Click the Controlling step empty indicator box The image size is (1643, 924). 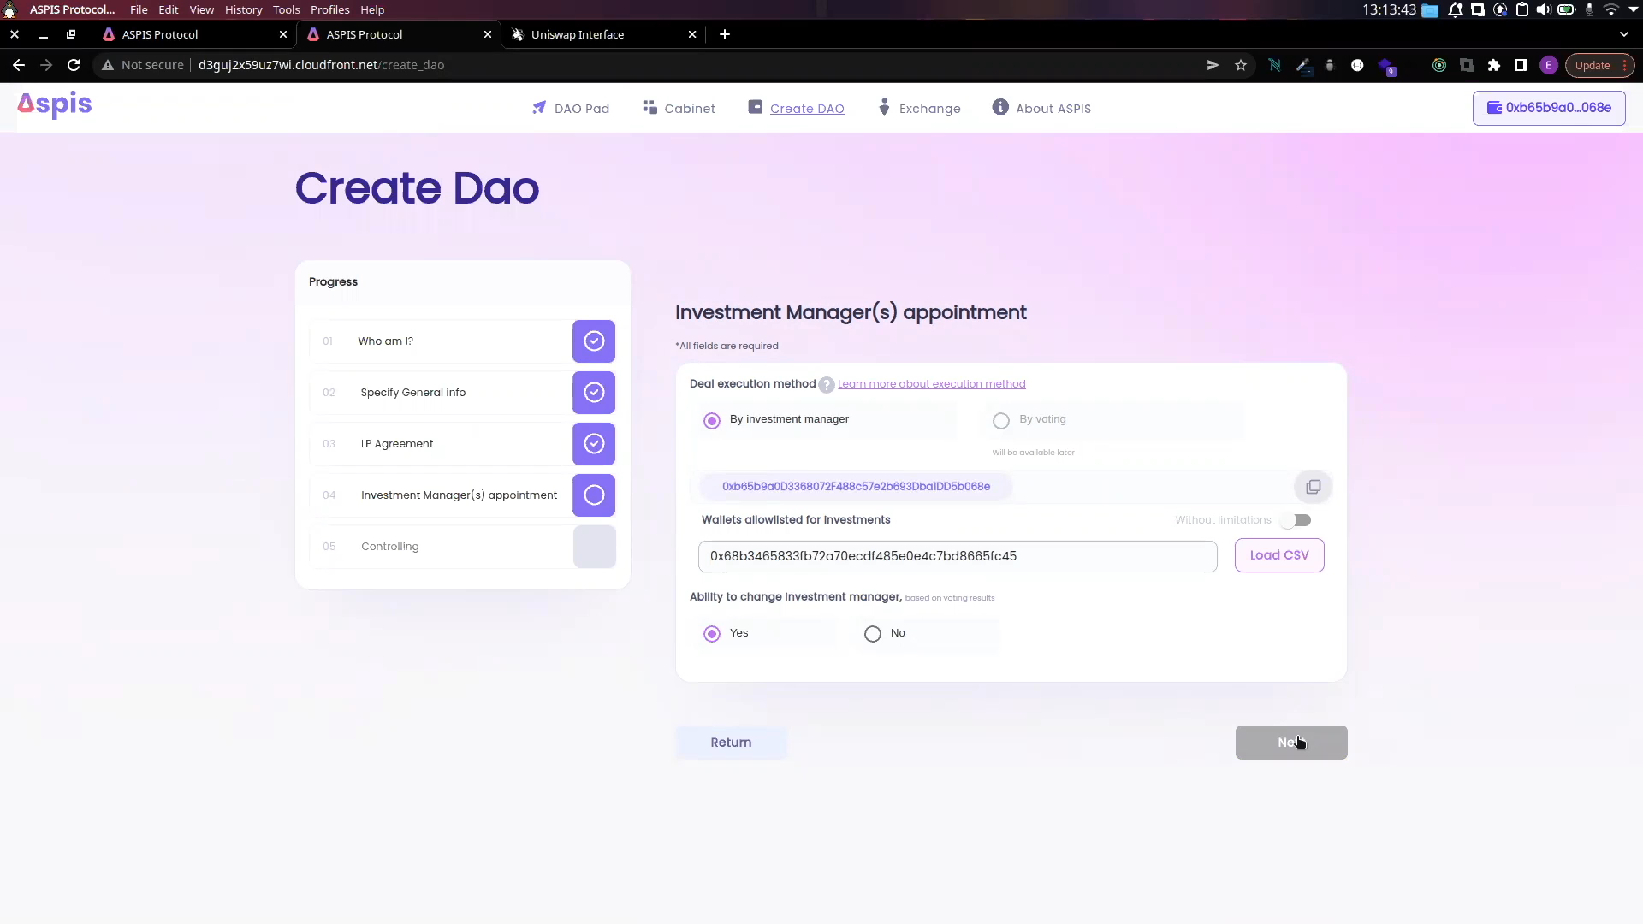(x=594, y=547)
